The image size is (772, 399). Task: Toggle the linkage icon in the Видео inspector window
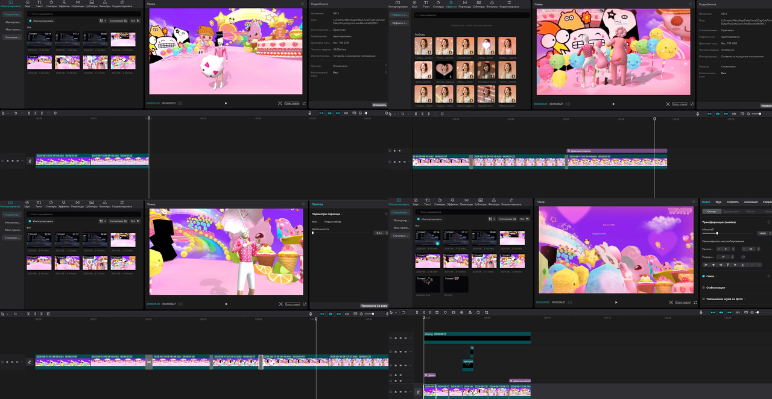[729, 312]
